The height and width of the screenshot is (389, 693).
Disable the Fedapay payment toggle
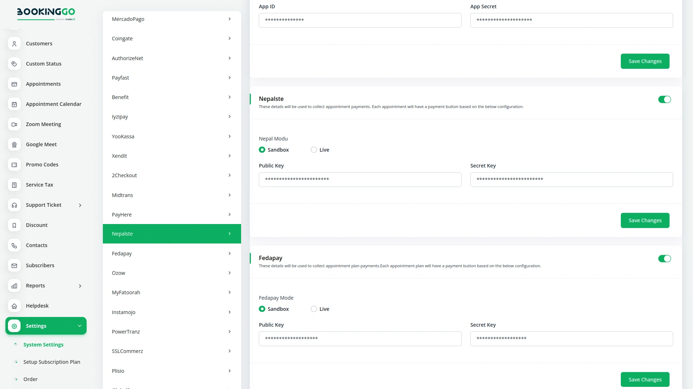click(664, 259)
